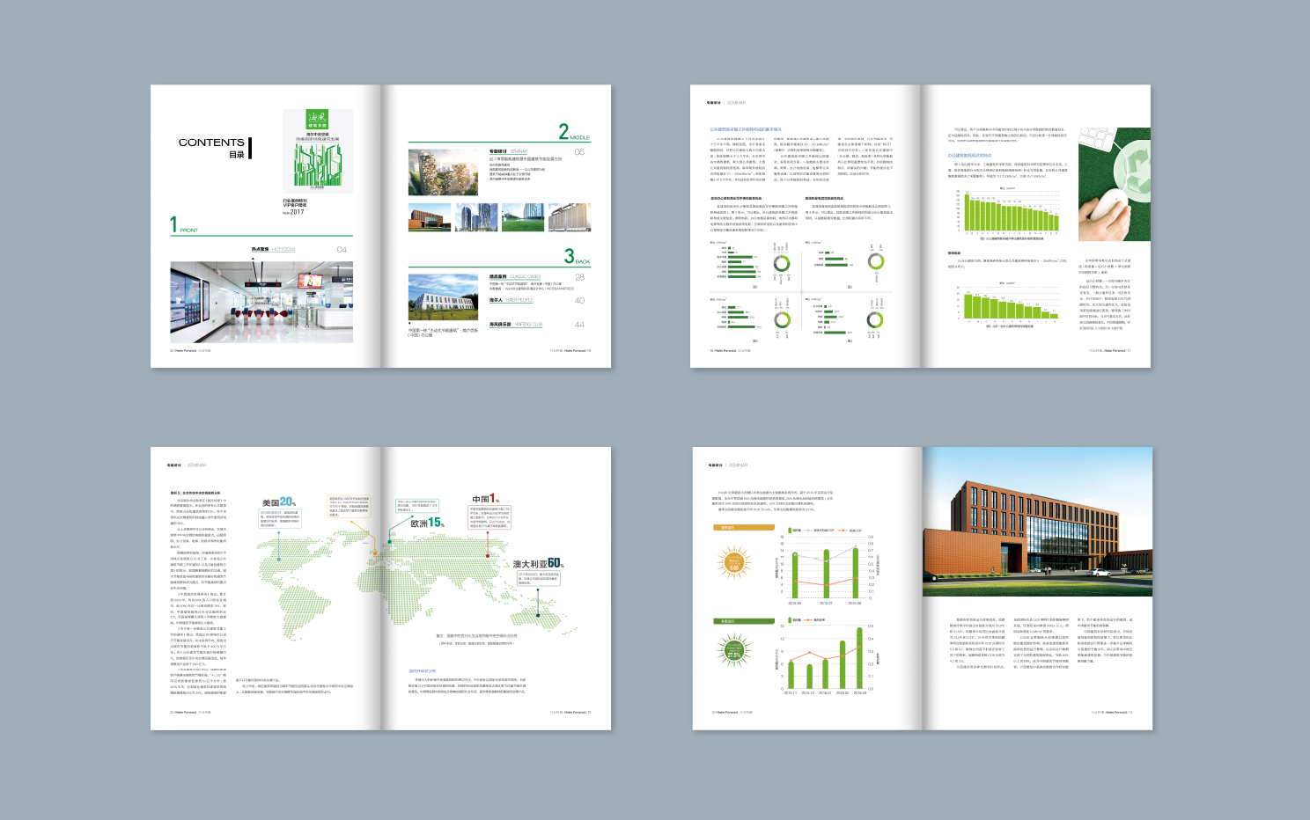Click page number 06
This screenshot has width=1310, height=820.
click(x=579, y=152)
